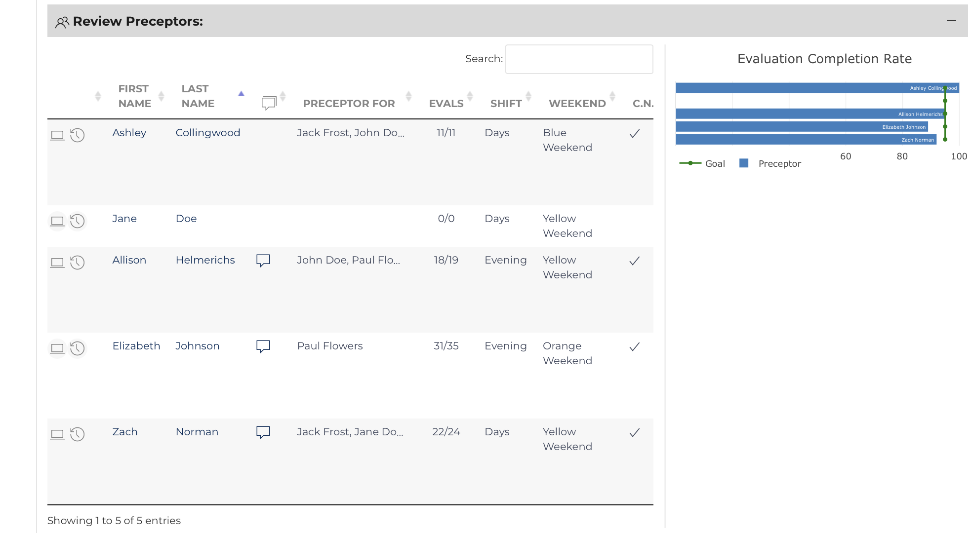The width and height of the screenshot is (972, 533).
Task: Sort by the C.N. column header
Action: [643, 104]
